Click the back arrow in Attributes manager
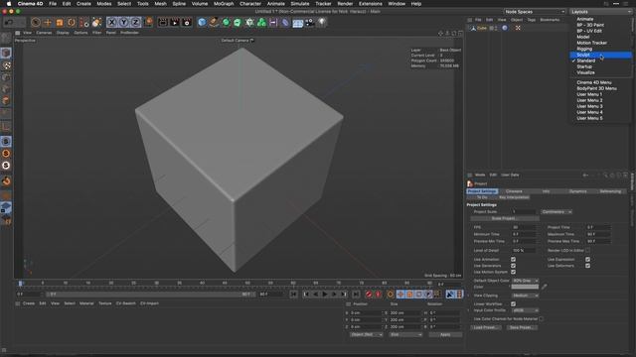This screenshot has height=357, width=636. (x=585, y=176)
